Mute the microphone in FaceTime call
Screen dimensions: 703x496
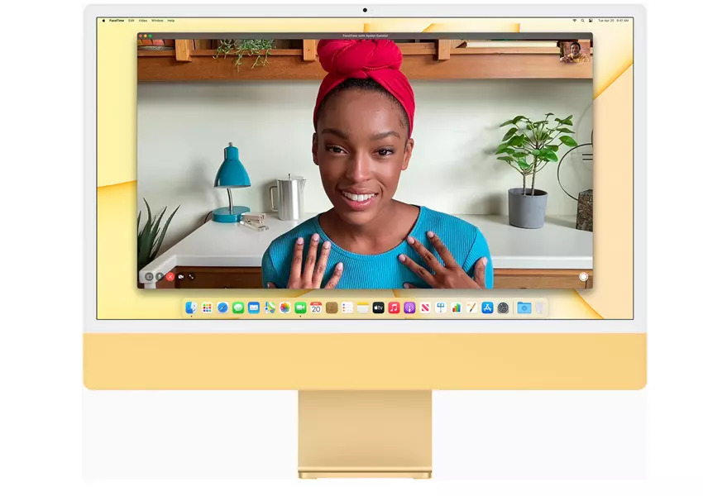pos(160,276)
